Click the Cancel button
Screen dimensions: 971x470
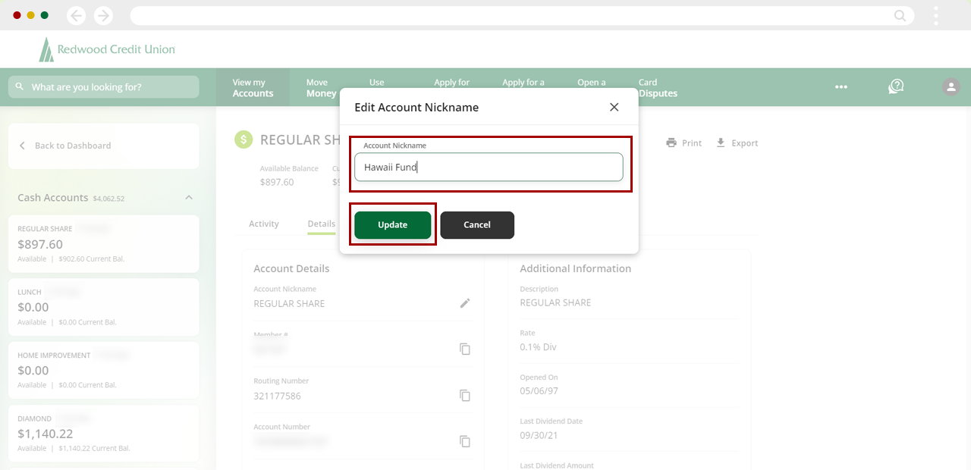tap(477, 224)
